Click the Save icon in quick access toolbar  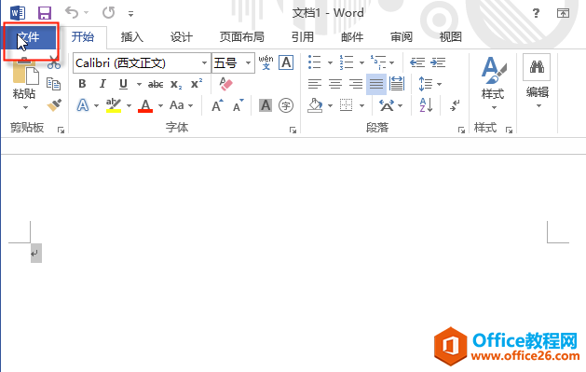[45, 13]
